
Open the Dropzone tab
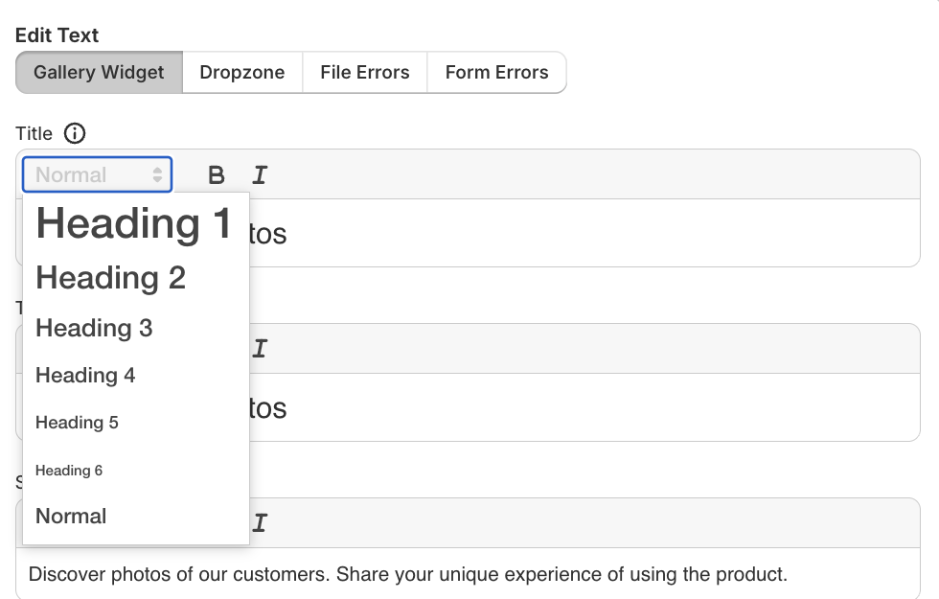(x=242, y=73)
